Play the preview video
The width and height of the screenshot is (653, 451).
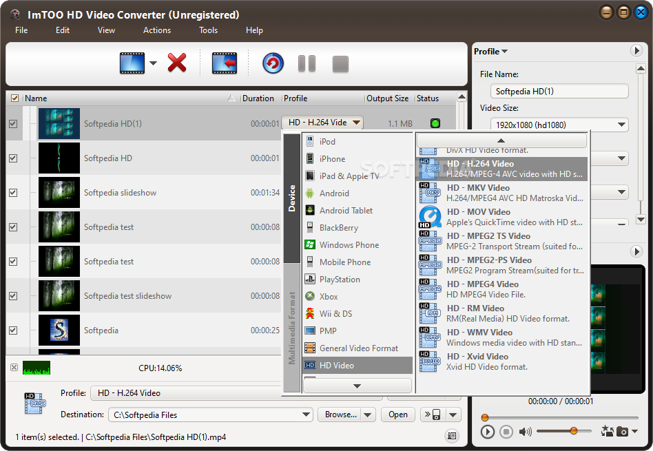tap(487, 432)
